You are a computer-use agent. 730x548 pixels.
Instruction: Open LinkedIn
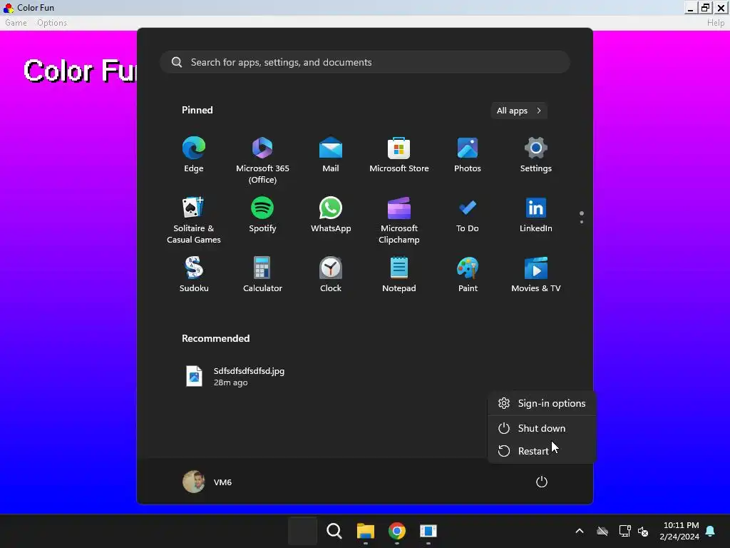click(536, 214)
